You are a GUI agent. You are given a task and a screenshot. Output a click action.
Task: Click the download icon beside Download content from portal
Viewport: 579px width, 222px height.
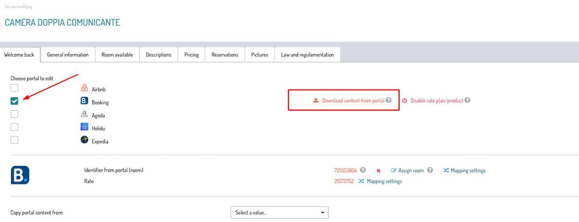coord(316,100)
